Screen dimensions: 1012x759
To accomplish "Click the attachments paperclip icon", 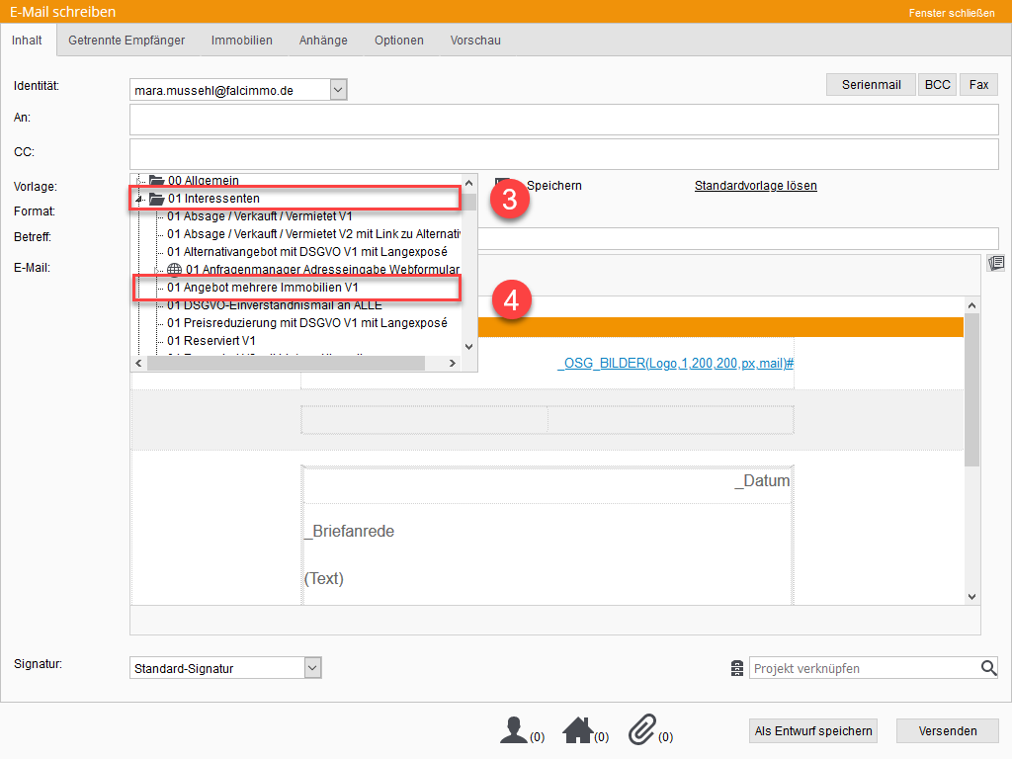I will click(x=642, y=730).
